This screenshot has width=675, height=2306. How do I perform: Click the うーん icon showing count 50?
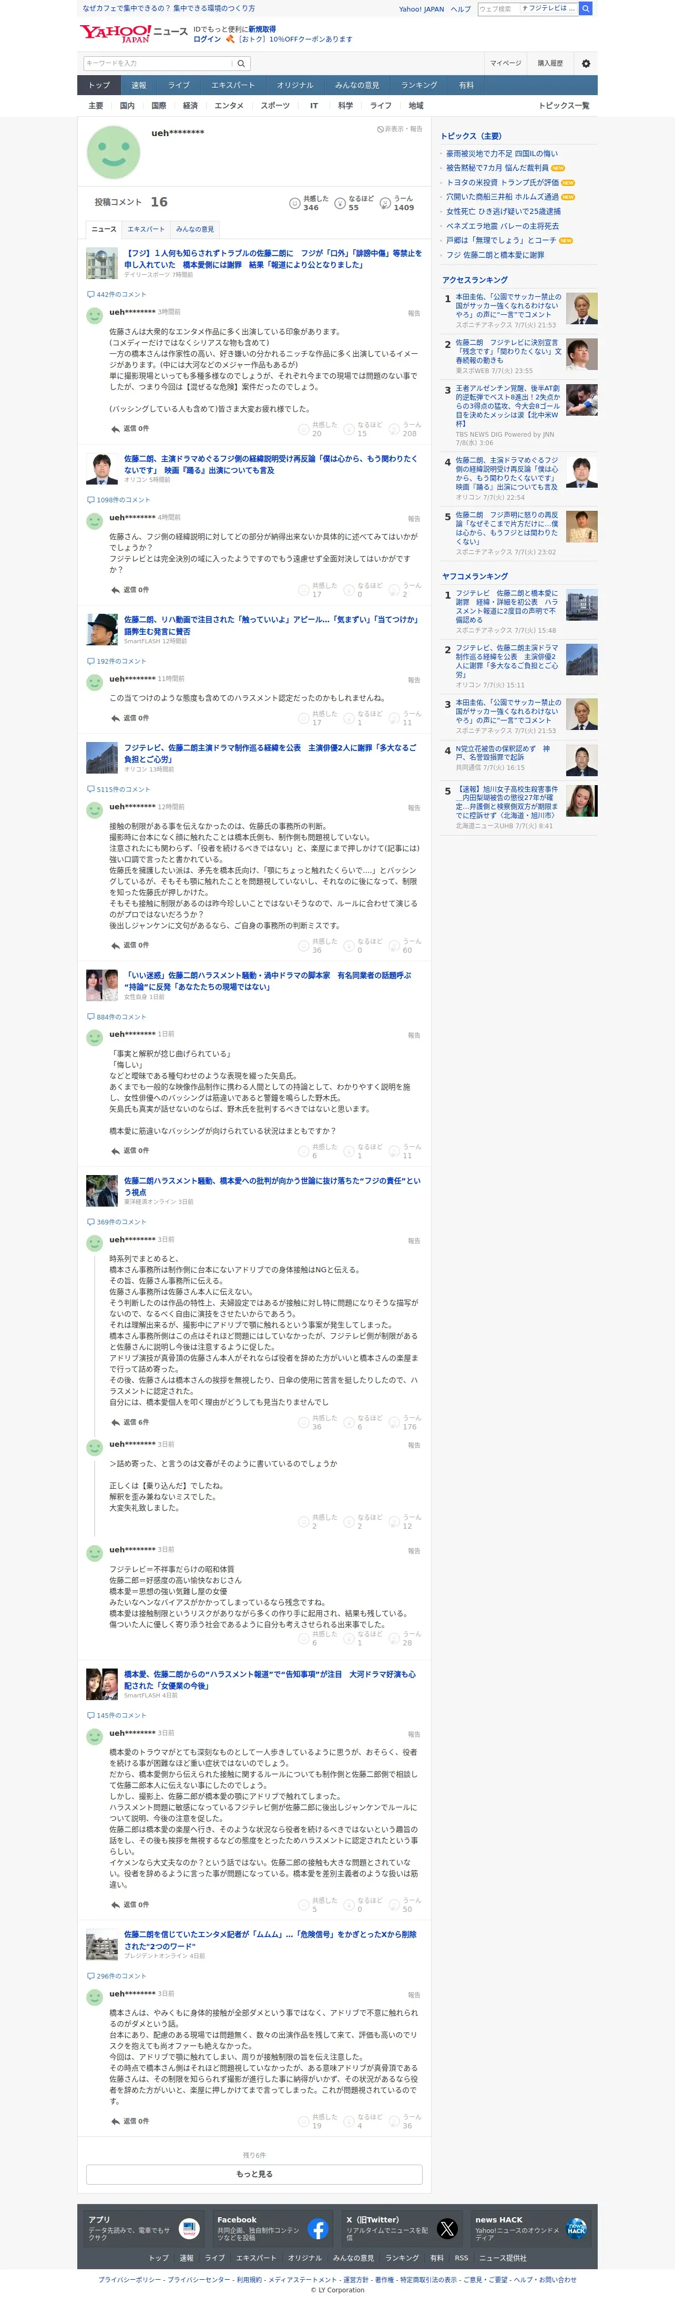point(395,1904)
